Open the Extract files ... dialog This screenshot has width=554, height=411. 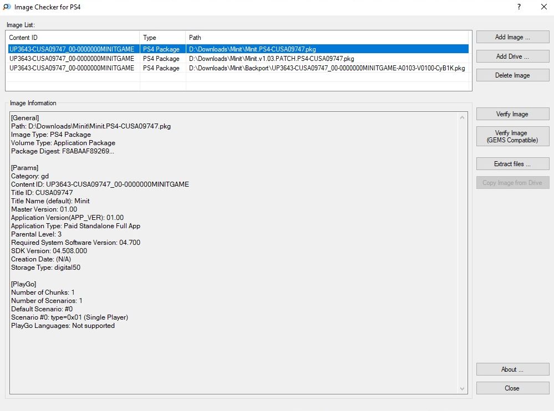tap(512, 164)
